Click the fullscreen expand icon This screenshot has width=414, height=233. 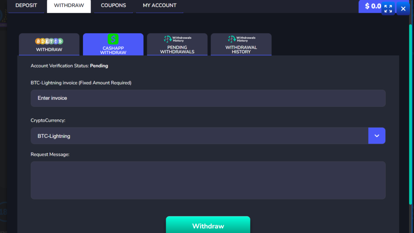pyautogui.click(x=388, y=8)
